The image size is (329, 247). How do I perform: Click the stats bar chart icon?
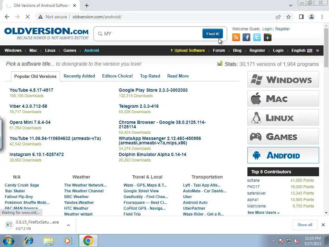(x=220, y=63)
